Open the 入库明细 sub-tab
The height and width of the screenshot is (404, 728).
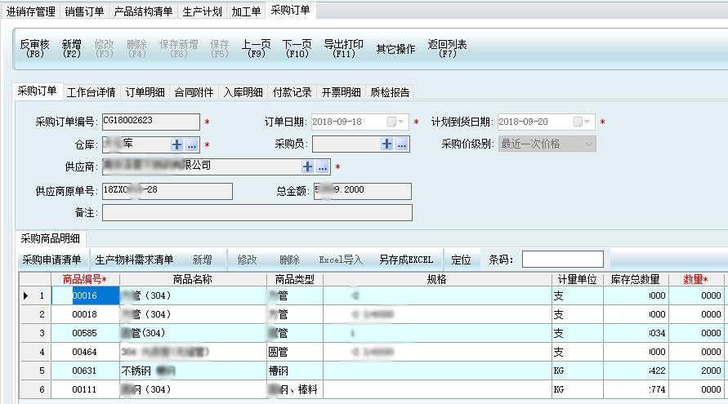[x=243, y=92]
